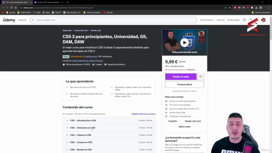Open the Udemy wishlist heart in header
272x153 pixels.
coord(244,20)
